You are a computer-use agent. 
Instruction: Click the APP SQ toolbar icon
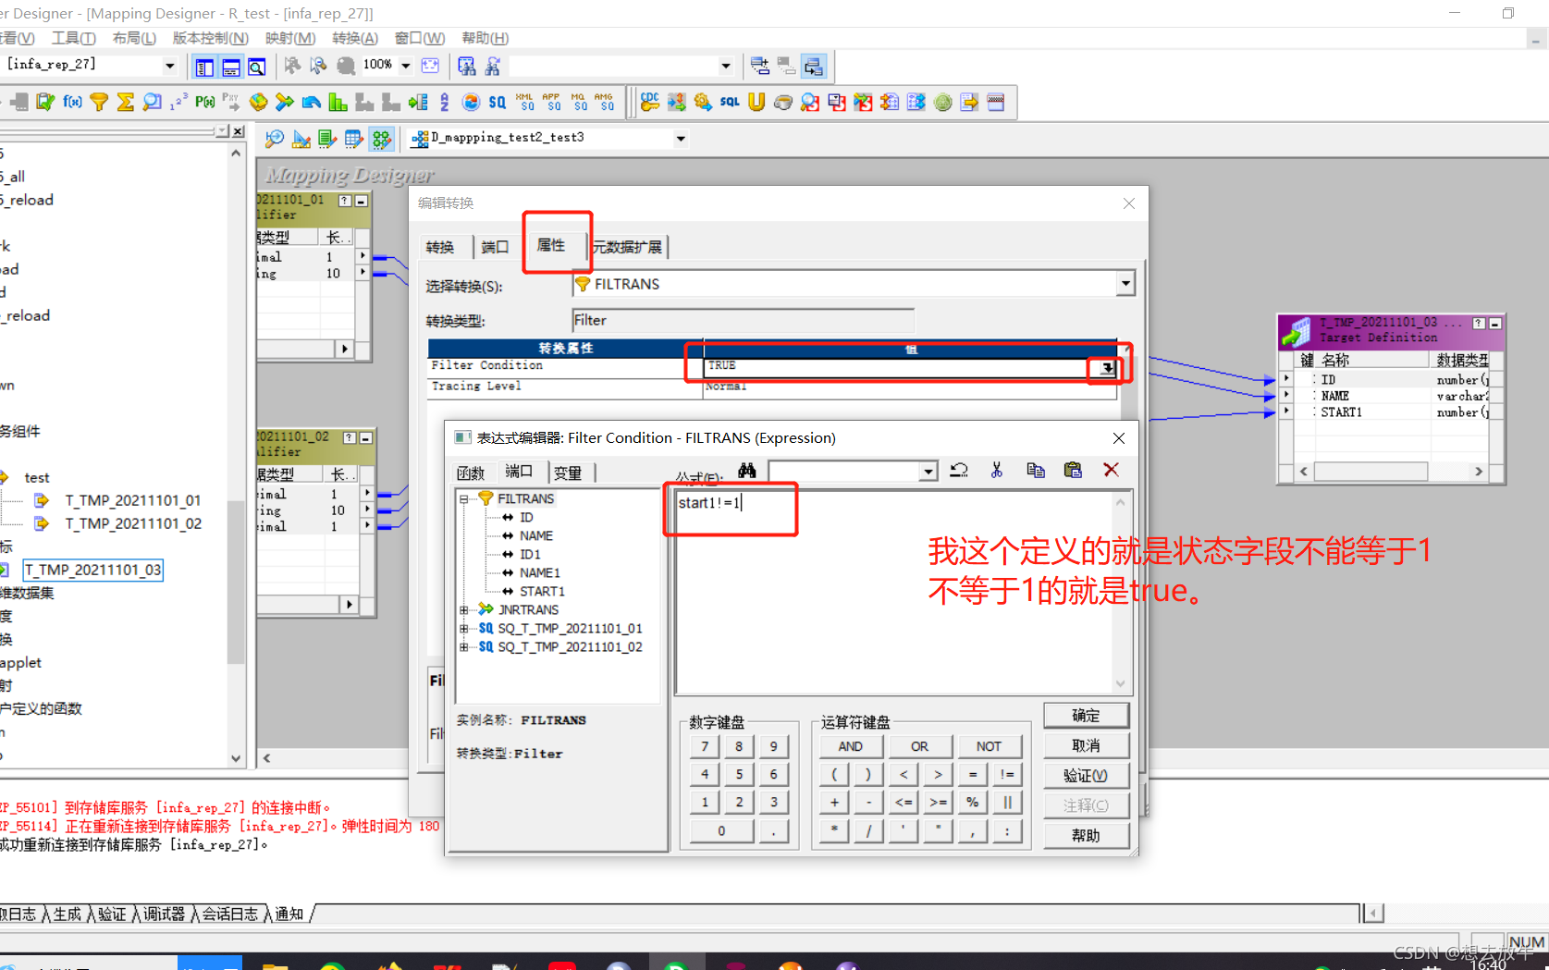551,102
